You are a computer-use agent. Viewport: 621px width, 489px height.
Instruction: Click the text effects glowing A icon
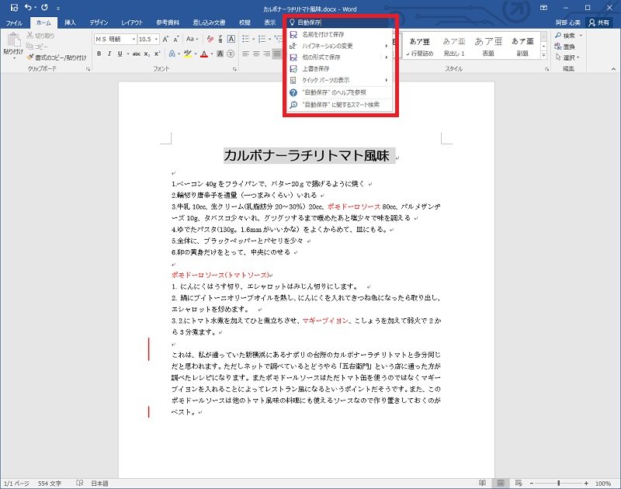[172, 54]
